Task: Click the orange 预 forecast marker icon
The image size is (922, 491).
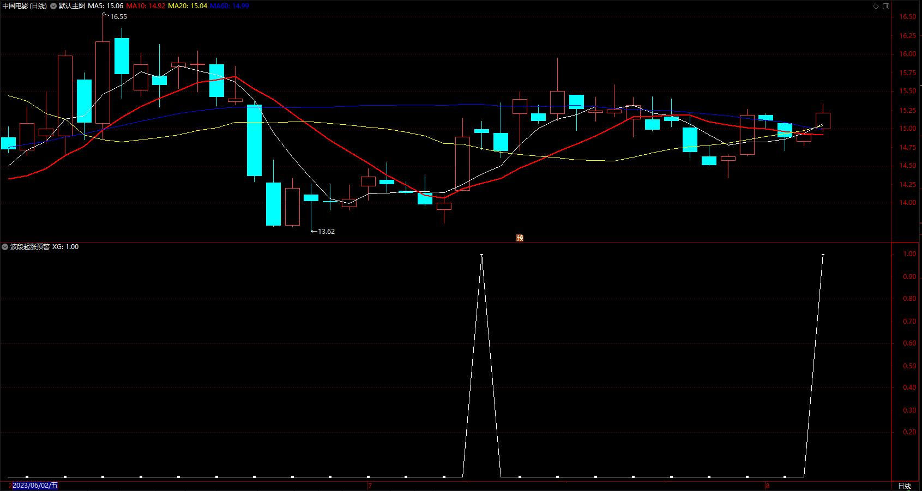Action: pos(520,238)
